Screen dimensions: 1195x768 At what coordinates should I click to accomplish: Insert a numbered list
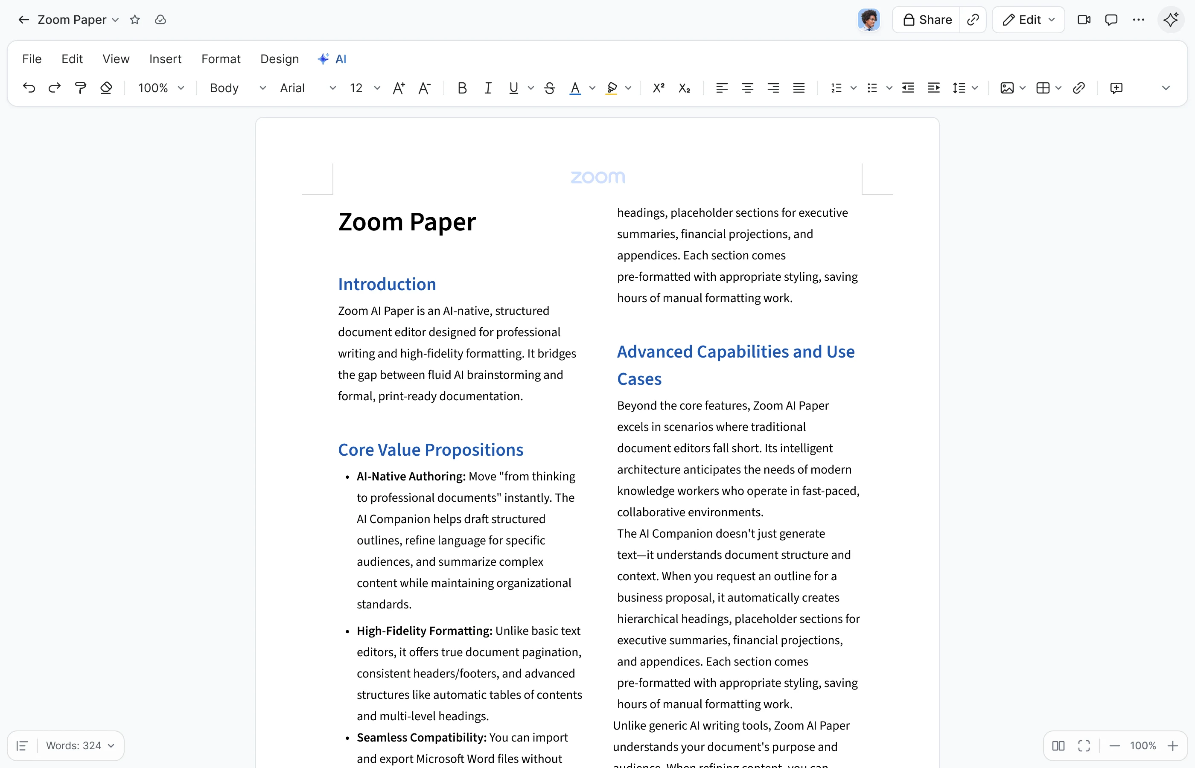836,88
